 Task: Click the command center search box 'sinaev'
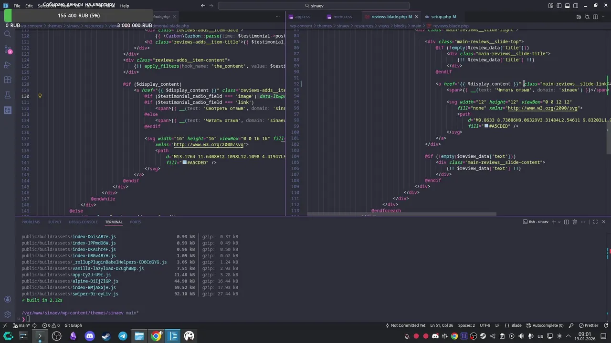[314, 6]
